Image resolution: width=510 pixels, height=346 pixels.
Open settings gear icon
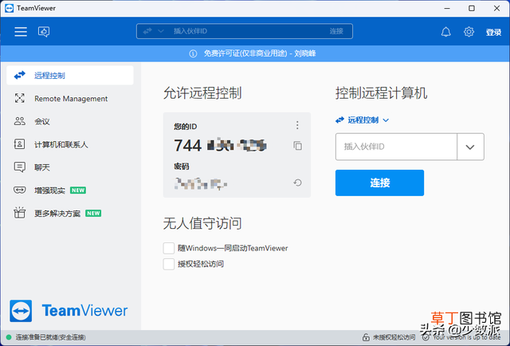click(469, 32)
